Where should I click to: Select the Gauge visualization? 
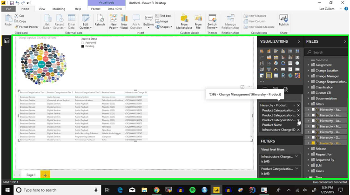276,70
